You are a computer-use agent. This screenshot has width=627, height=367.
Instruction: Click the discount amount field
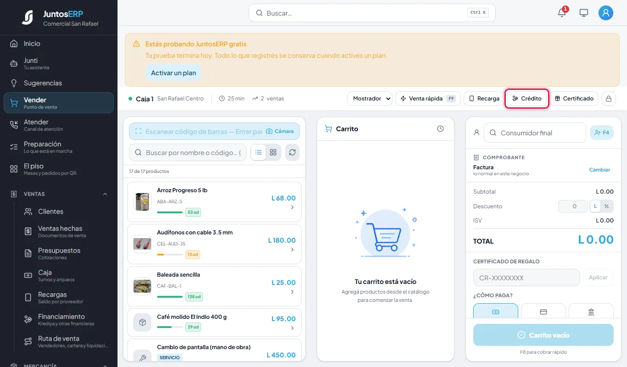(x=573, y=206)
